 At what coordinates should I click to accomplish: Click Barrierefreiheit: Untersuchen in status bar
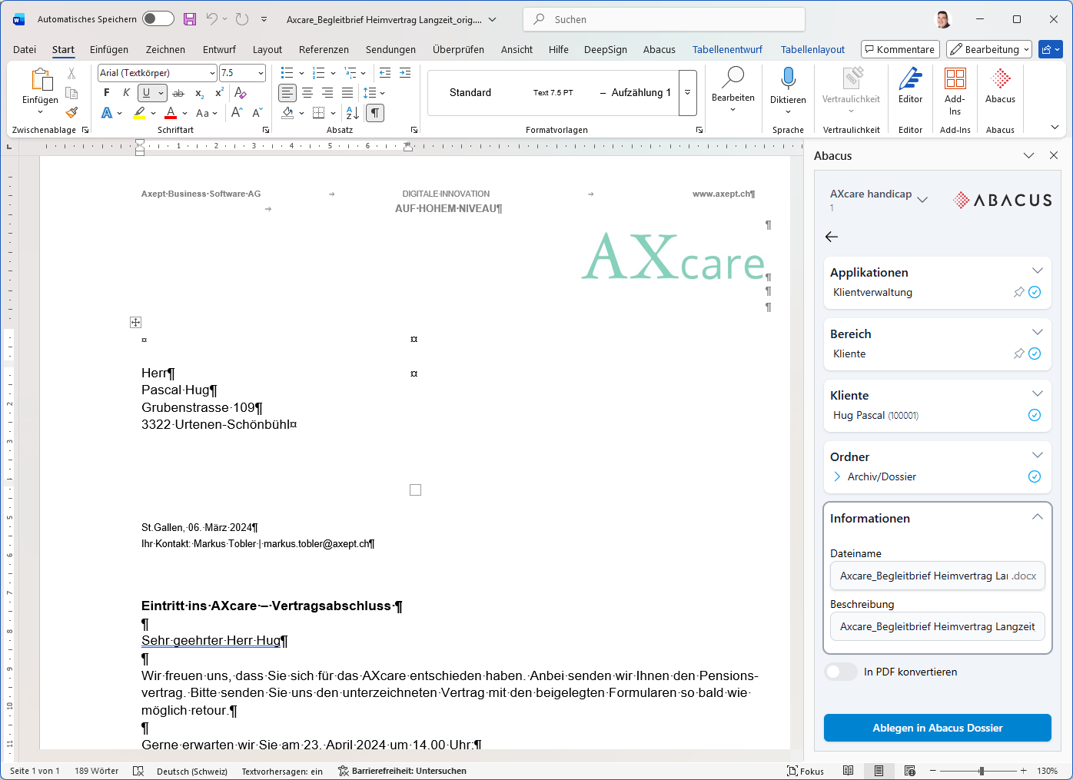tap(402, 771)
